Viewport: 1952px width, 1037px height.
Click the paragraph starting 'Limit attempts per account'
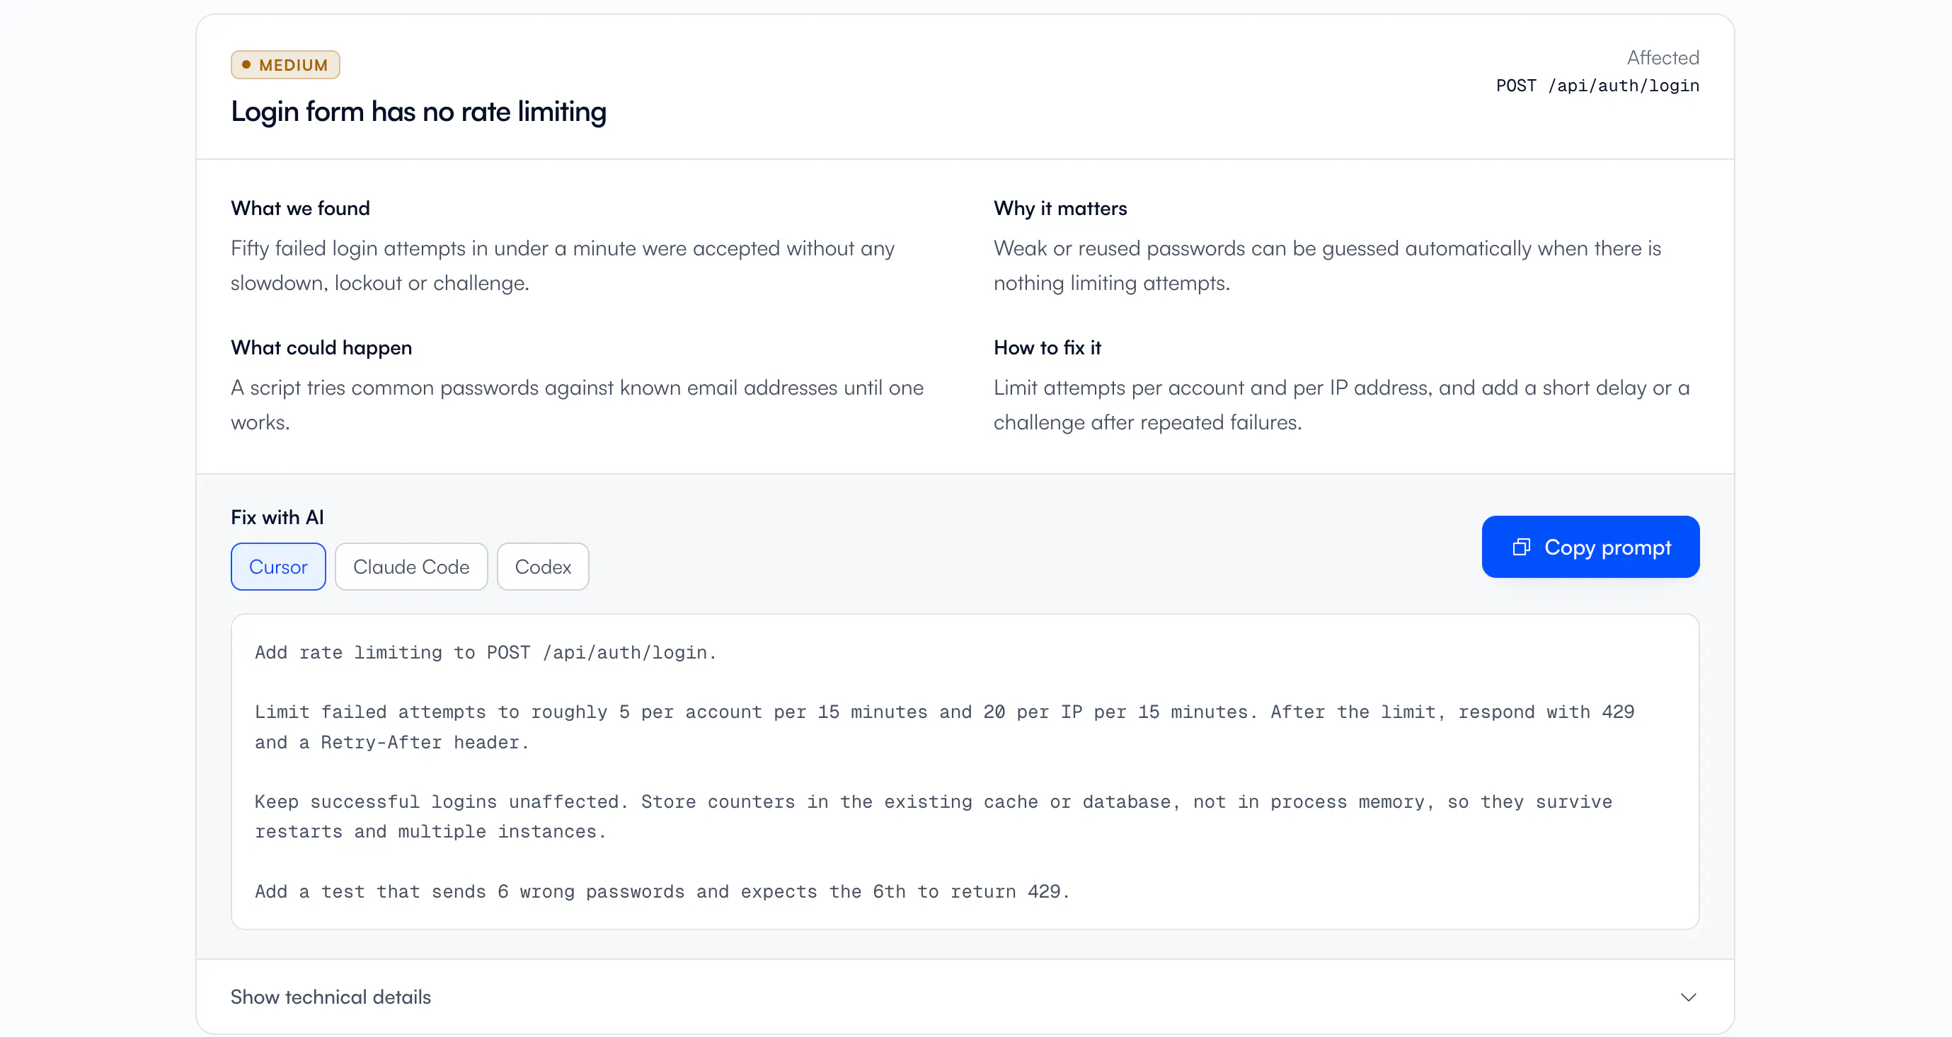point(1341,405)
